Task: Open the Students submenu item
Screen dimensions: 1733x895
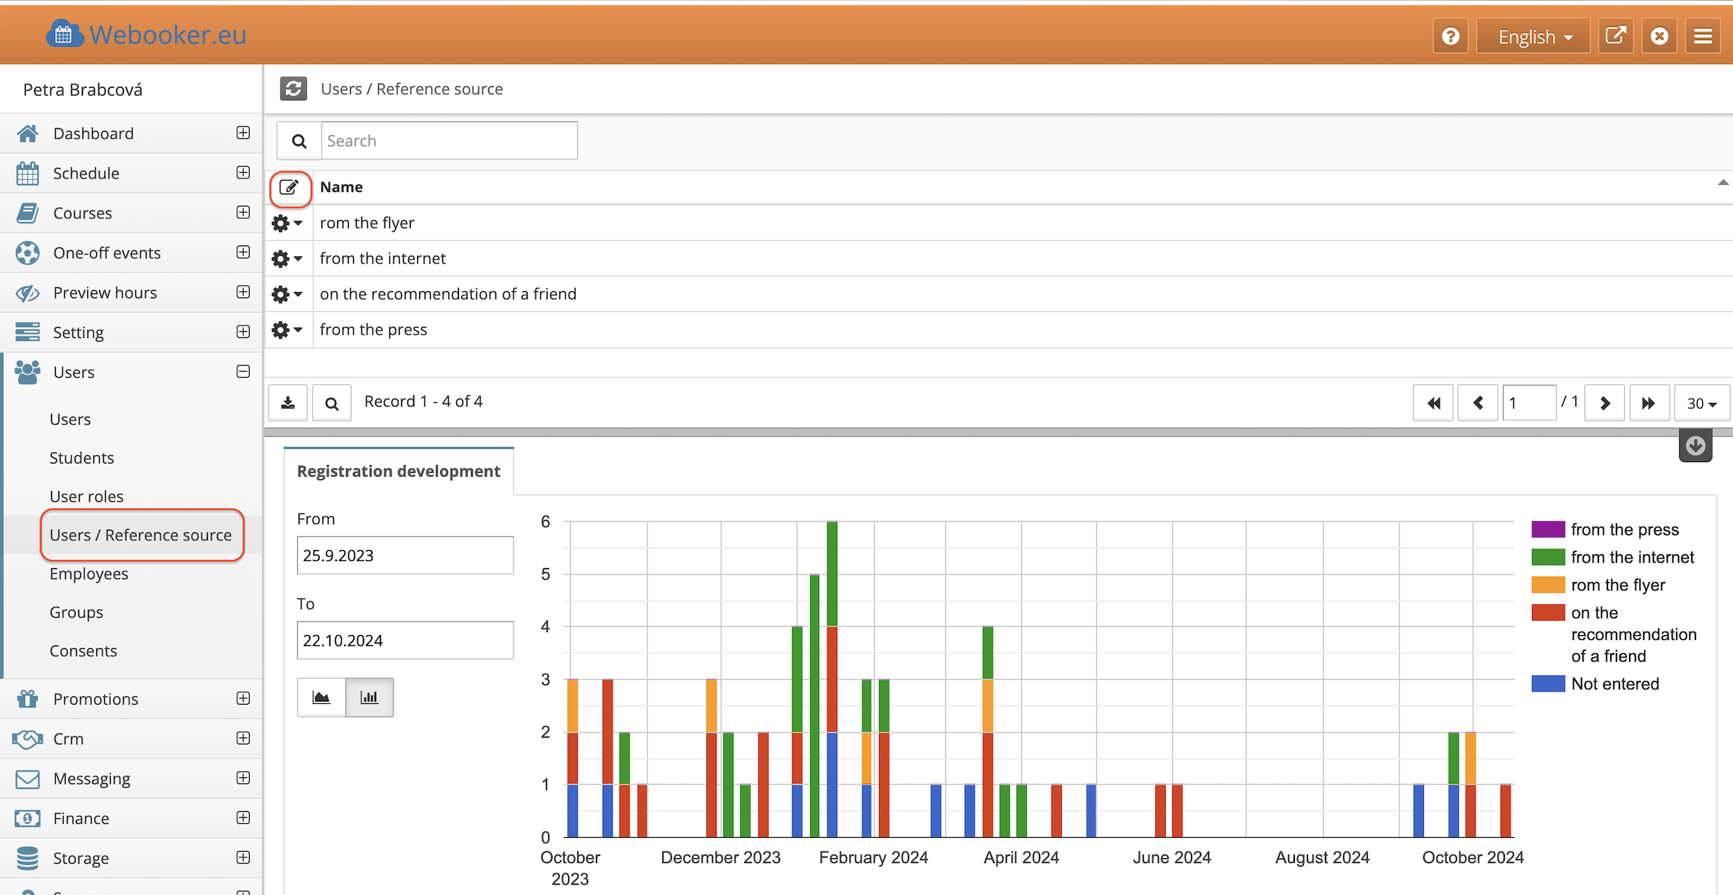Action: click(x=82, y=458)
